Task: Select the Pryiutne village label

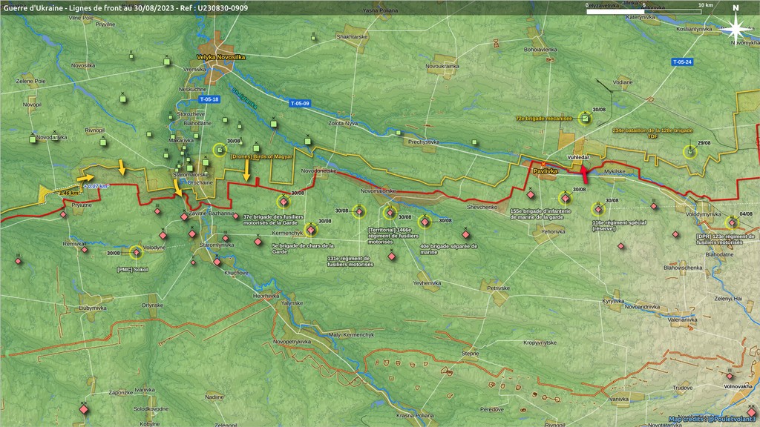Action: 82,205
